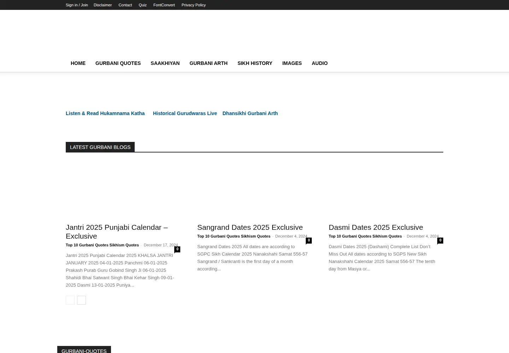The image size is (509, 353).
Task: Open Sangrand Dates 2025 Exclusive article
Action: point(250,227)
